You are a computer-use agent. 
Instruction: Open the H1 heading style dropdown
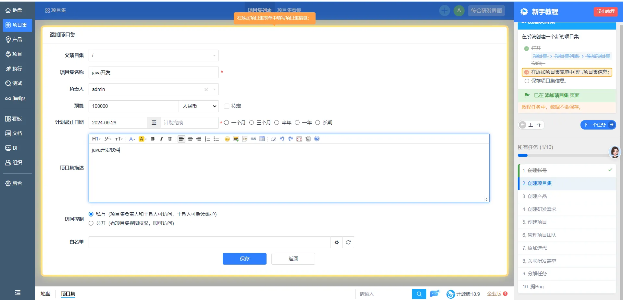(96, 139)
